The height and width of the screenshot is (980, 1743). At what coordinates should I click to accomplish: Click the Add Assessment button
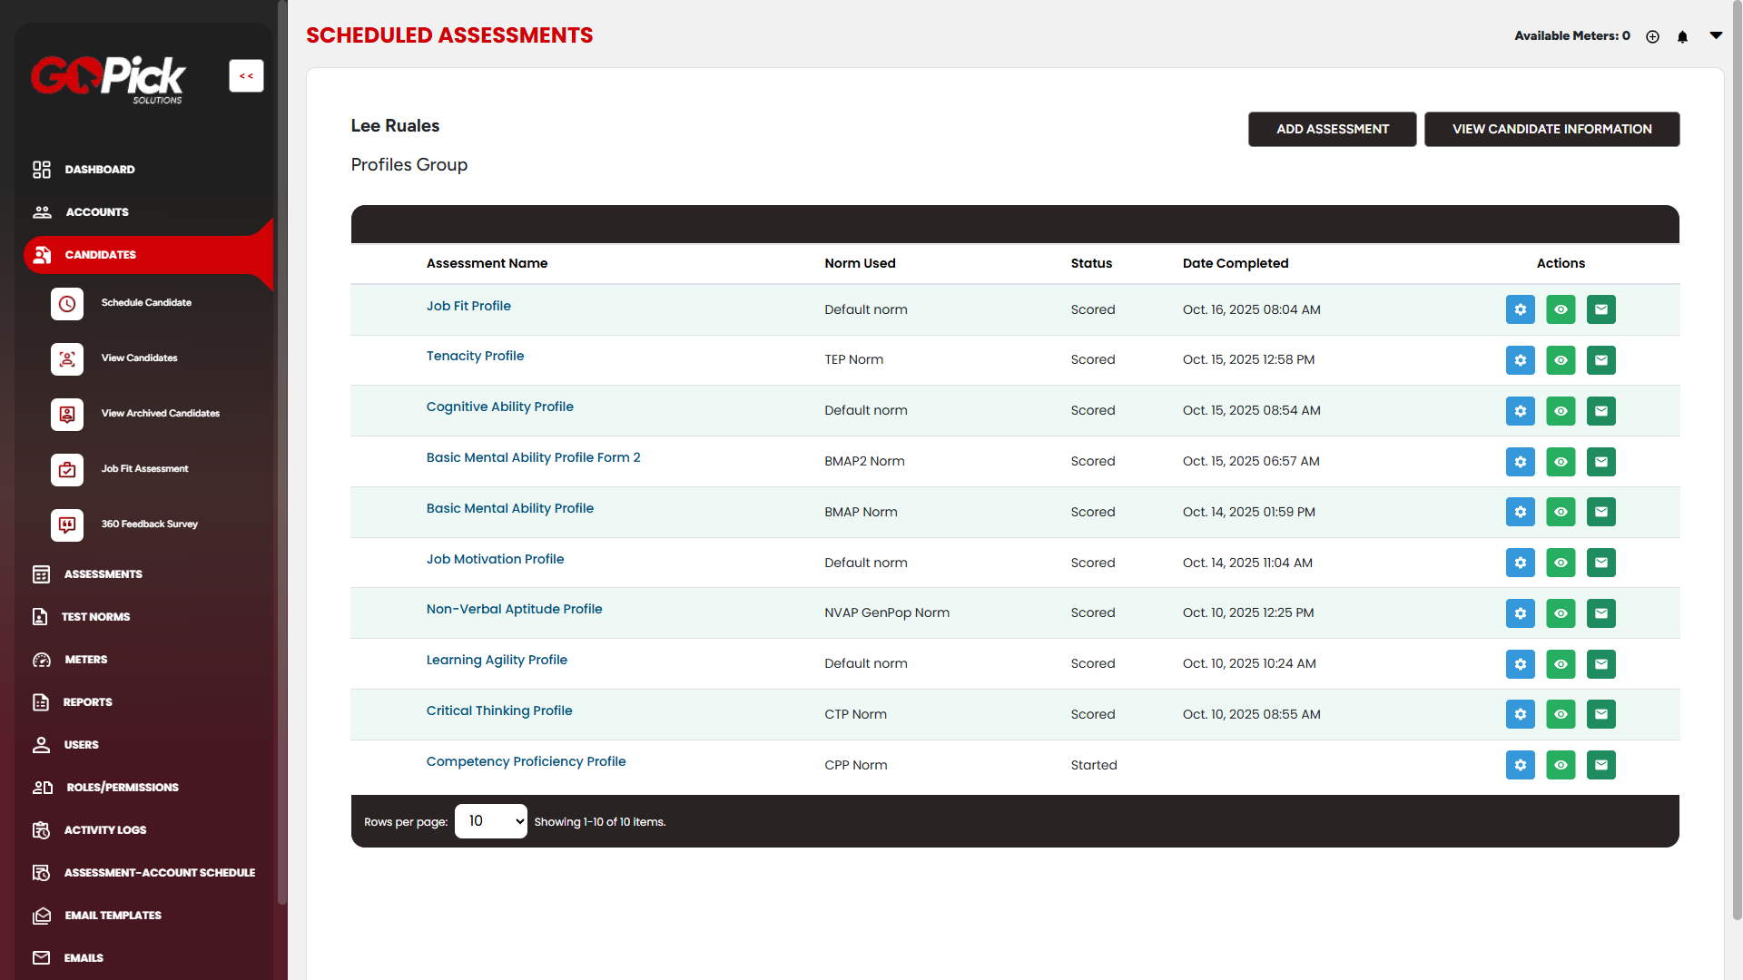(x=1332, y=129)
